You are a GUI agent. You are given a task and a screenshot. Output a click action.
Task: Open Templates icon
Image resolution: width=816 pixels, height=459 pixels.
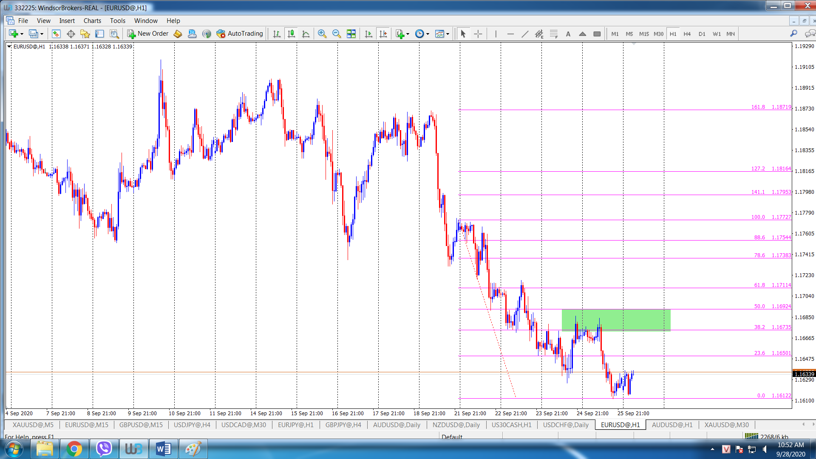[x=439, y=34]
